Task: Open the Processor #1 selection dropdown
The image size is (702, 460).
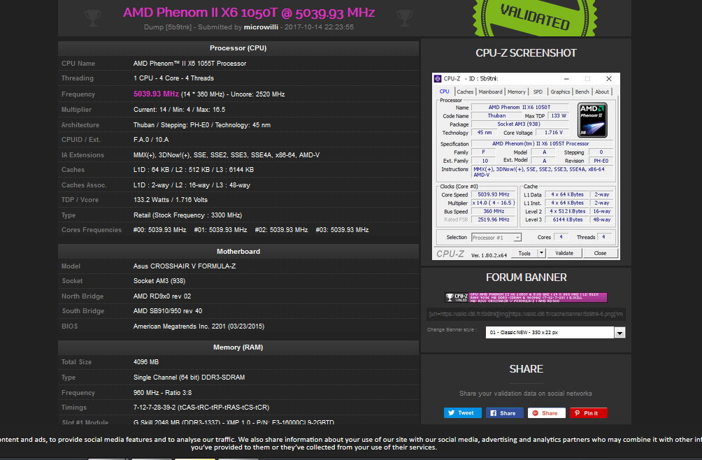Action: coord(496,238)
